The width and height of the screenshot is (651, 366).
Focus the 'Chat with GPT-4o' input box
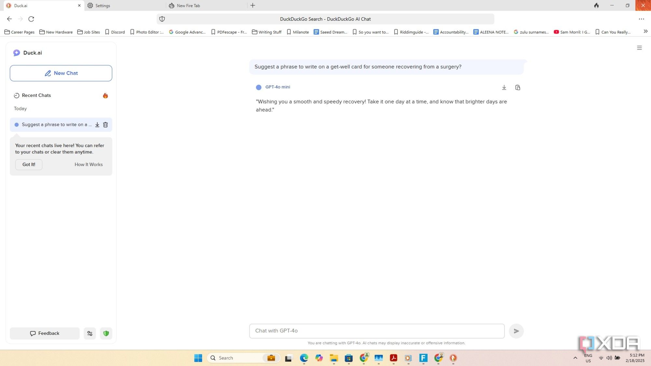[x=377, y=331]
